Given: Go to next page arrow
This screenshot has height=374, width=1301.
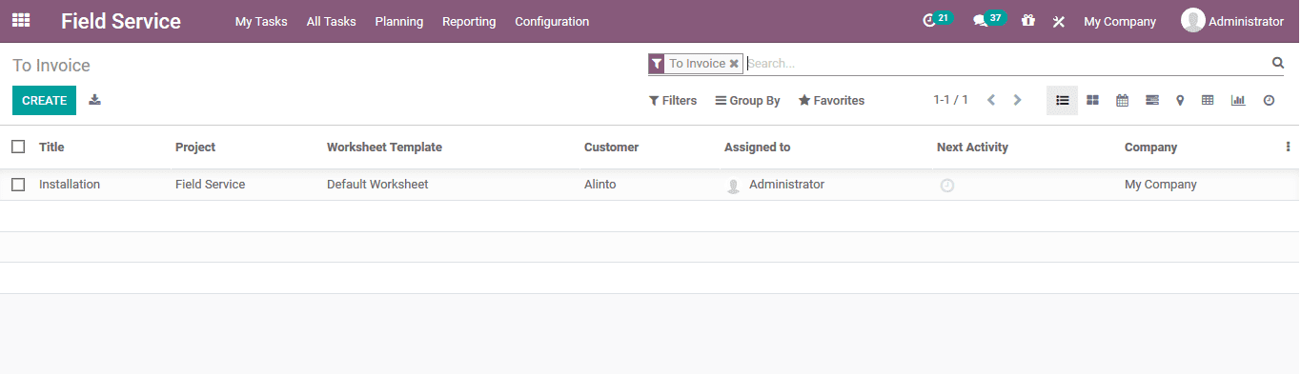Looking at the screenshot, I should pos(1017,100).
